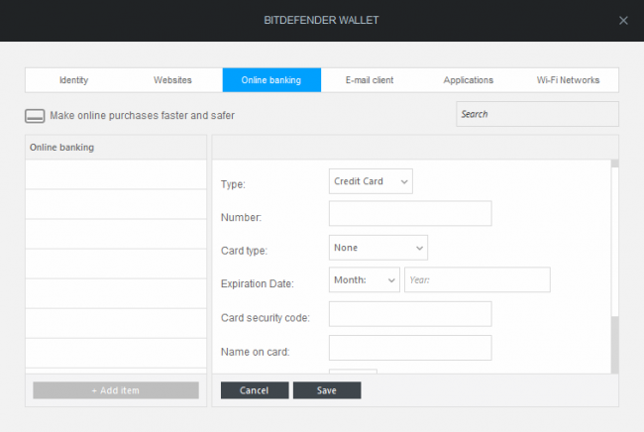Open the expiration Month dropdown
644x432 pixels.
[364, 279]
